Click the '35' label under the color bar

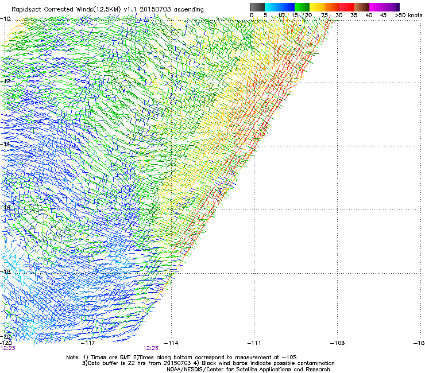coord(354,15)
